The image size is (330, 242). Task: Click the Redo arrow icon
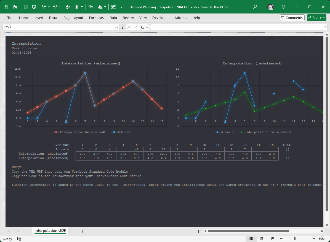(44, 7)
